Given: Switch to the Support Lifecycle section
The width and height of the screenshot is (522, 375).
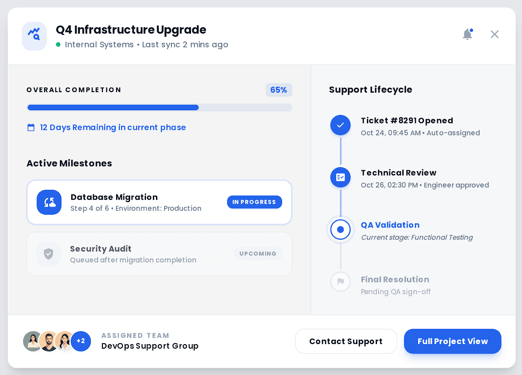Looking at the screenshot, I should pos(371,89).
